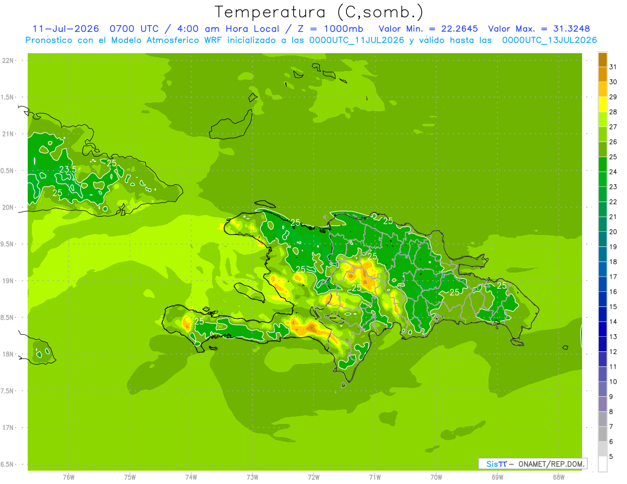Click the "19N" latitude axis label

tap(8, 280)
